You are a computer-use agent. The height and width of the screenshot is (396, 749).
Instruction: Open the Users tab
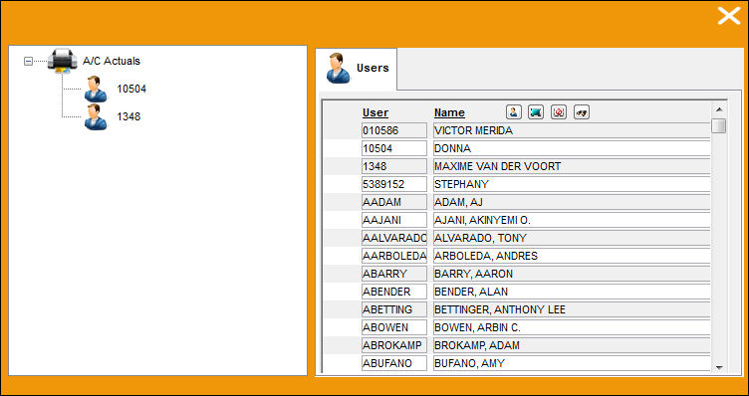point(357,69)
